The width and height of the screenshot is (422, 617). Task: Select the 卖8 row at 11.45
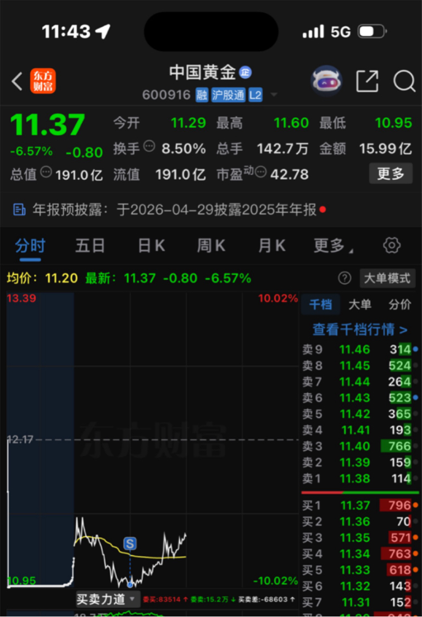[x=360, y=366]
